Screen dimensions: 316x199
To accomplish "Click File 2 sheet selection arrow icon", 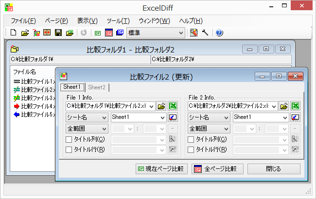I will click(295, 117).
